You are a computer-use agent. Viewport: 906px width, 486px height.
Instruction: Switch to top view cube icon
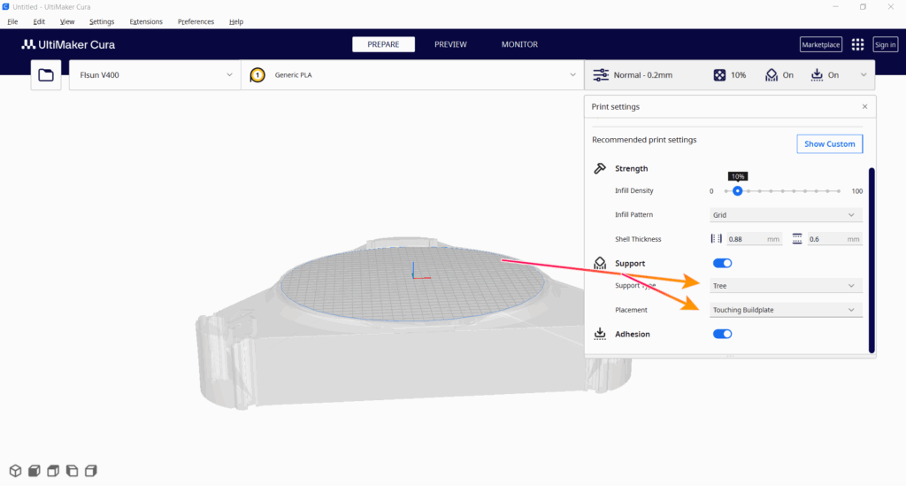53,470
